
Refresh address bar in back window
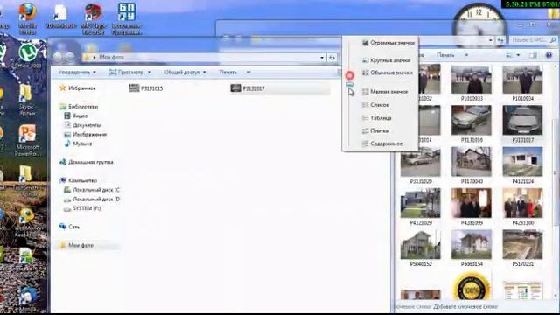[x=500, y=41]
